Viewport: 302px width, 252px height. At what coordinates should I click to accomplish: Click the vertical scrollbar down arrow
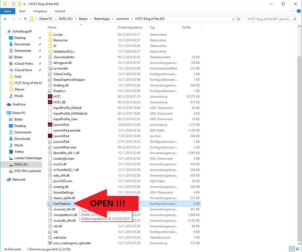(x=299, y=244)
